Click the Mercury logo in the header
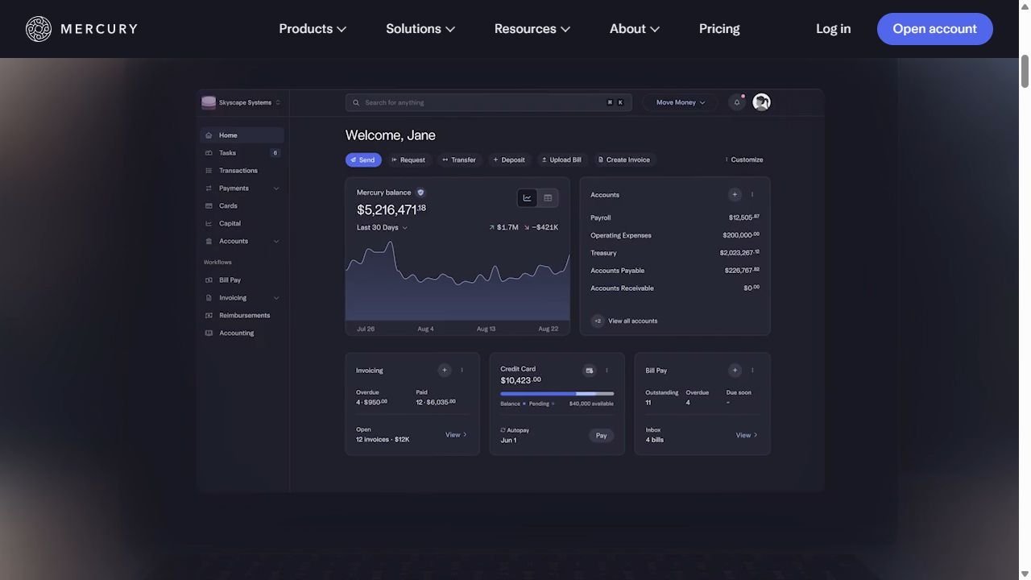 [x=81, y=29]
